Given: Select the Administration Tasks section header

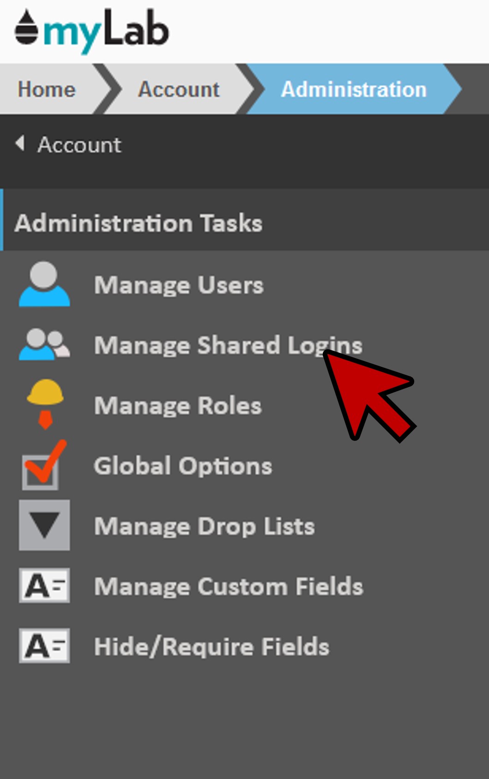Looking at the screenshot, I should (139, 223).
